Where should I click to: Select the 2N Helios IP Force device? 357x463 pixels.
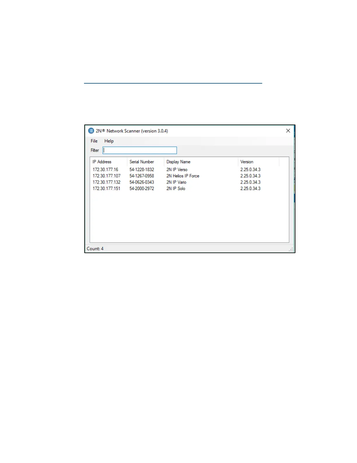point(183,176)
